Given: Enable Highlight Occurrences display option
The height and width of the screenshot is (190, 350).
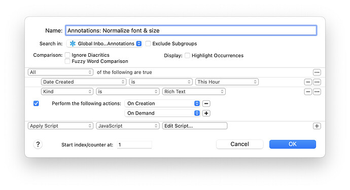Looking at the screenshot, I should click(x=187, y=55).
